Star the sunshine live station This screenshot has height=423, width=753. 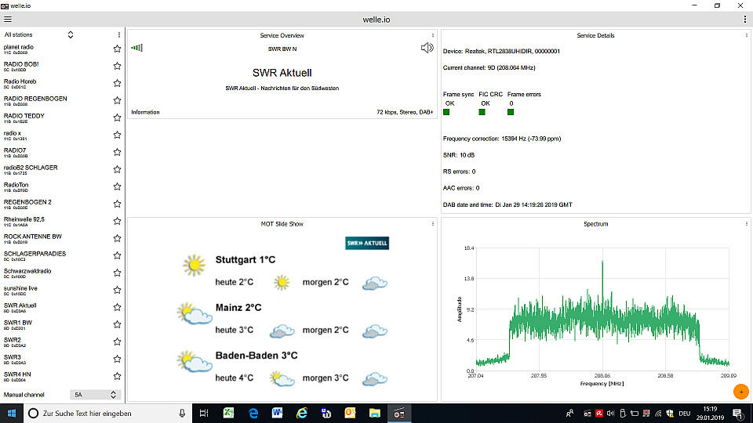117,290
